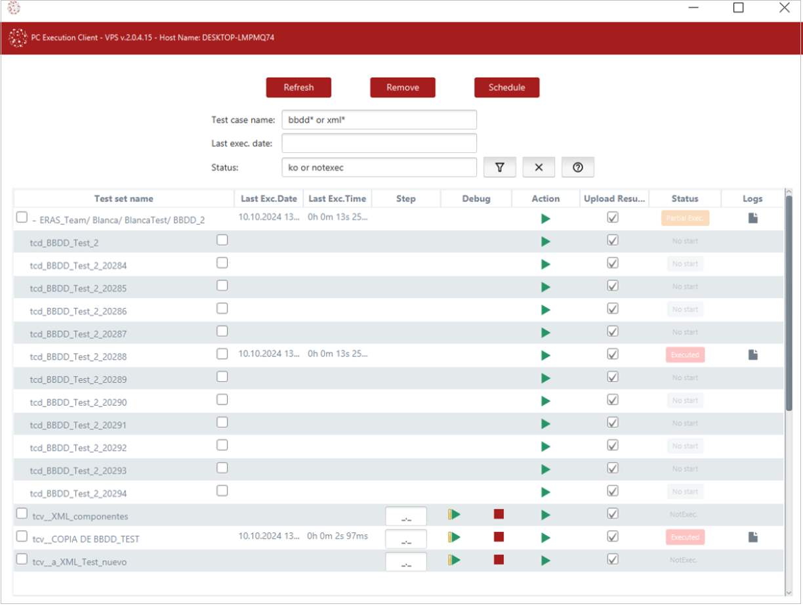Uncheck Upload Results for tcd_BBDD_Test_2_20291

[x=612, y=423]
